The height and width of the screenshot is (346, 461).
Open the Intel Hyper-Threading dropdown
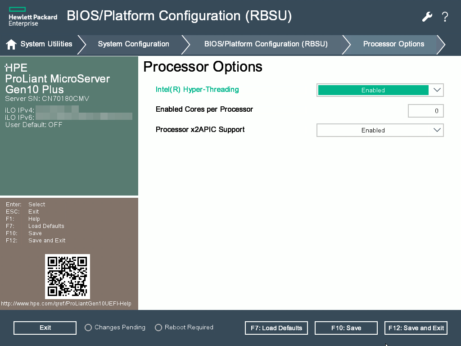[380, 90]
